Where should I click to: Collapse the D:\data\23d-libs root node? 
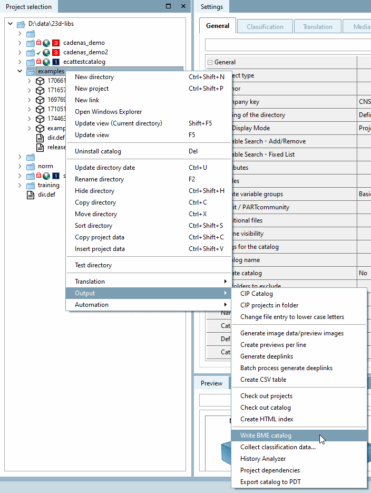tap(11, 24)
